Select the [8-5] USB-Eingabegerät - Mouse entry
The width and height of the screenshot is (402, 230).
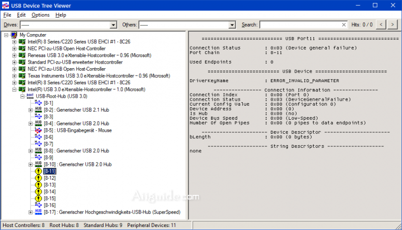click(x=78, y=130)
